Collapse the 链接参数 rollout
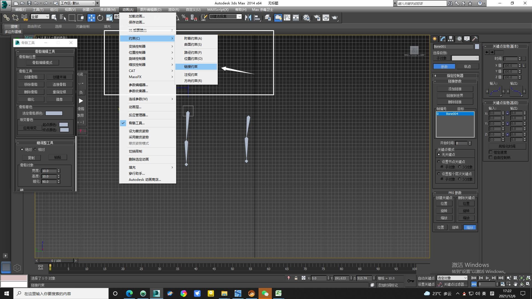The height and width of the screenshot is (299, 532). pyautogui.click(x=455, y=81)
